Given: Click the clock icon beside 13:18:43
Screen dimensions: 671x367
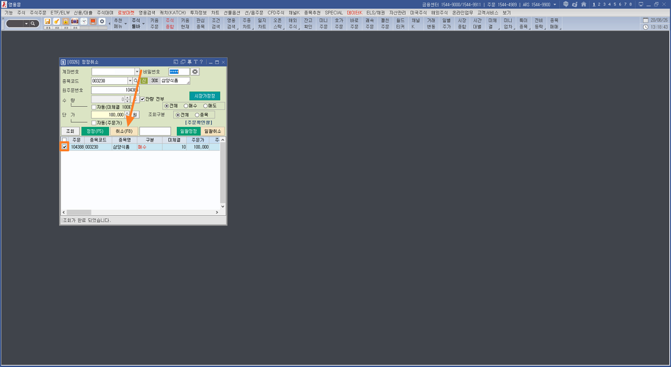Looking at the screenshot, I should [645, 27].
